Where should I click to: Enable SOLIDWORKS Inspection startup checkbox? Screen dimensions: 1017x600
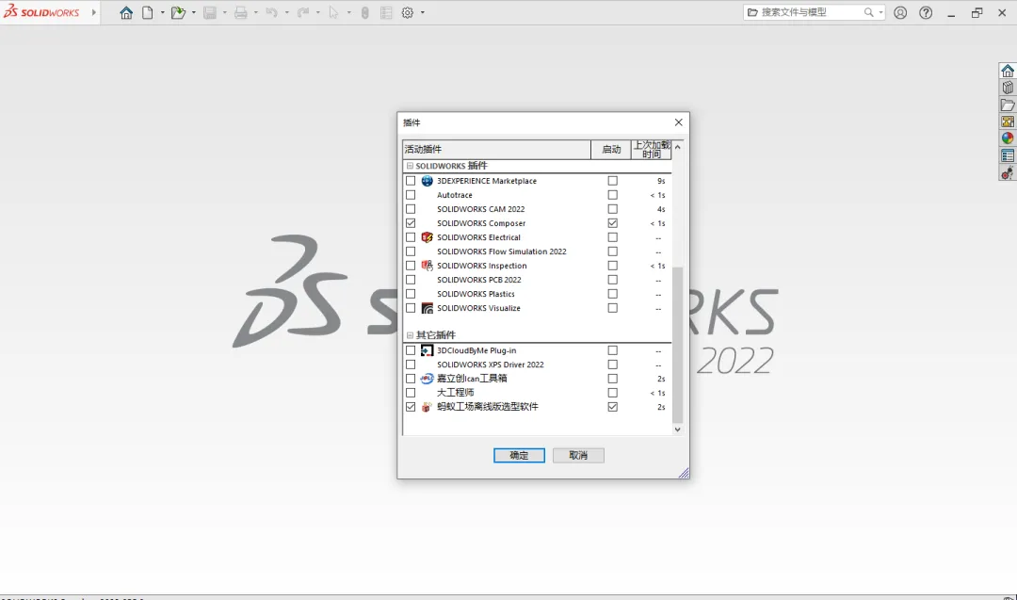(612, 266)
